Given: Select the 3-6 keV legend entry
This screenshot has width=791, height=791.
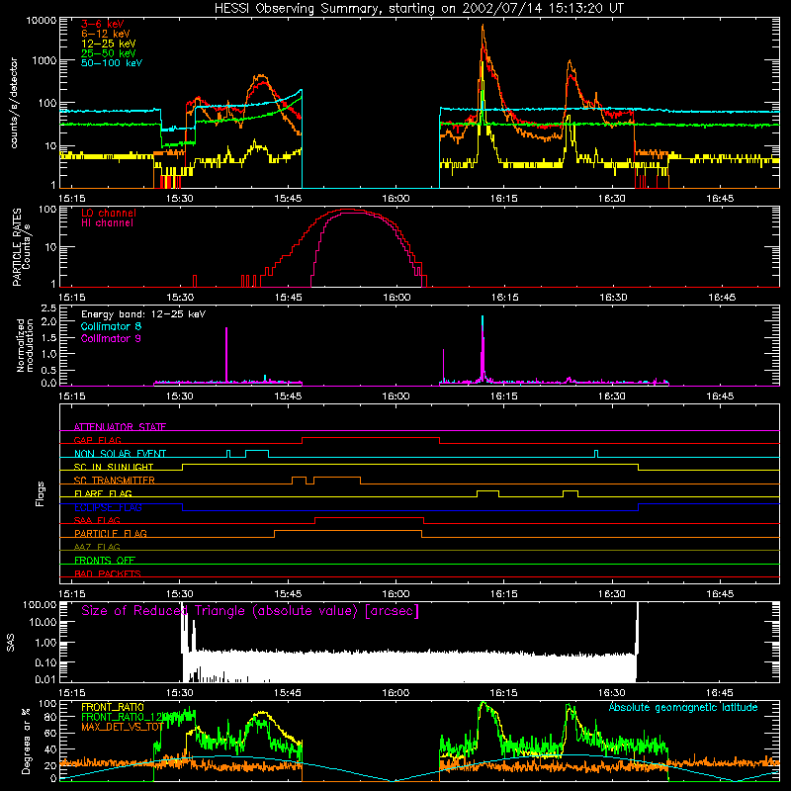Looking at the screenshot, I should [103, 24].
